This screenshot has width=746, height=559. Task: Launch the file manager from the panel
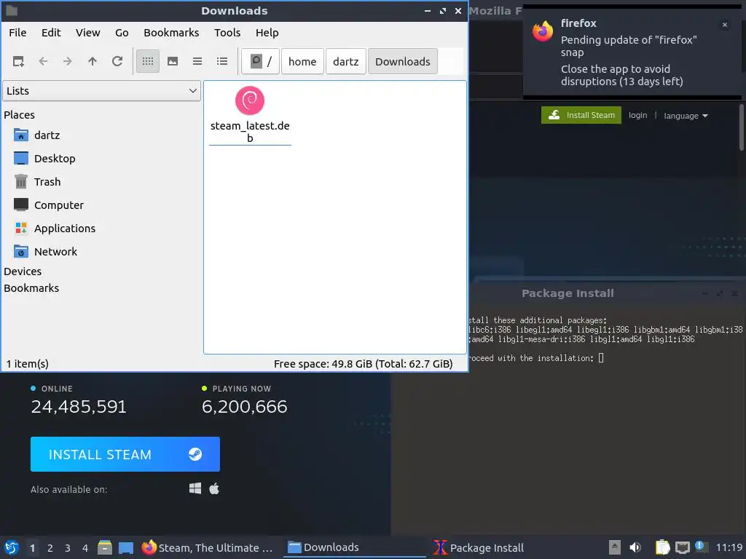click(105, 547)
